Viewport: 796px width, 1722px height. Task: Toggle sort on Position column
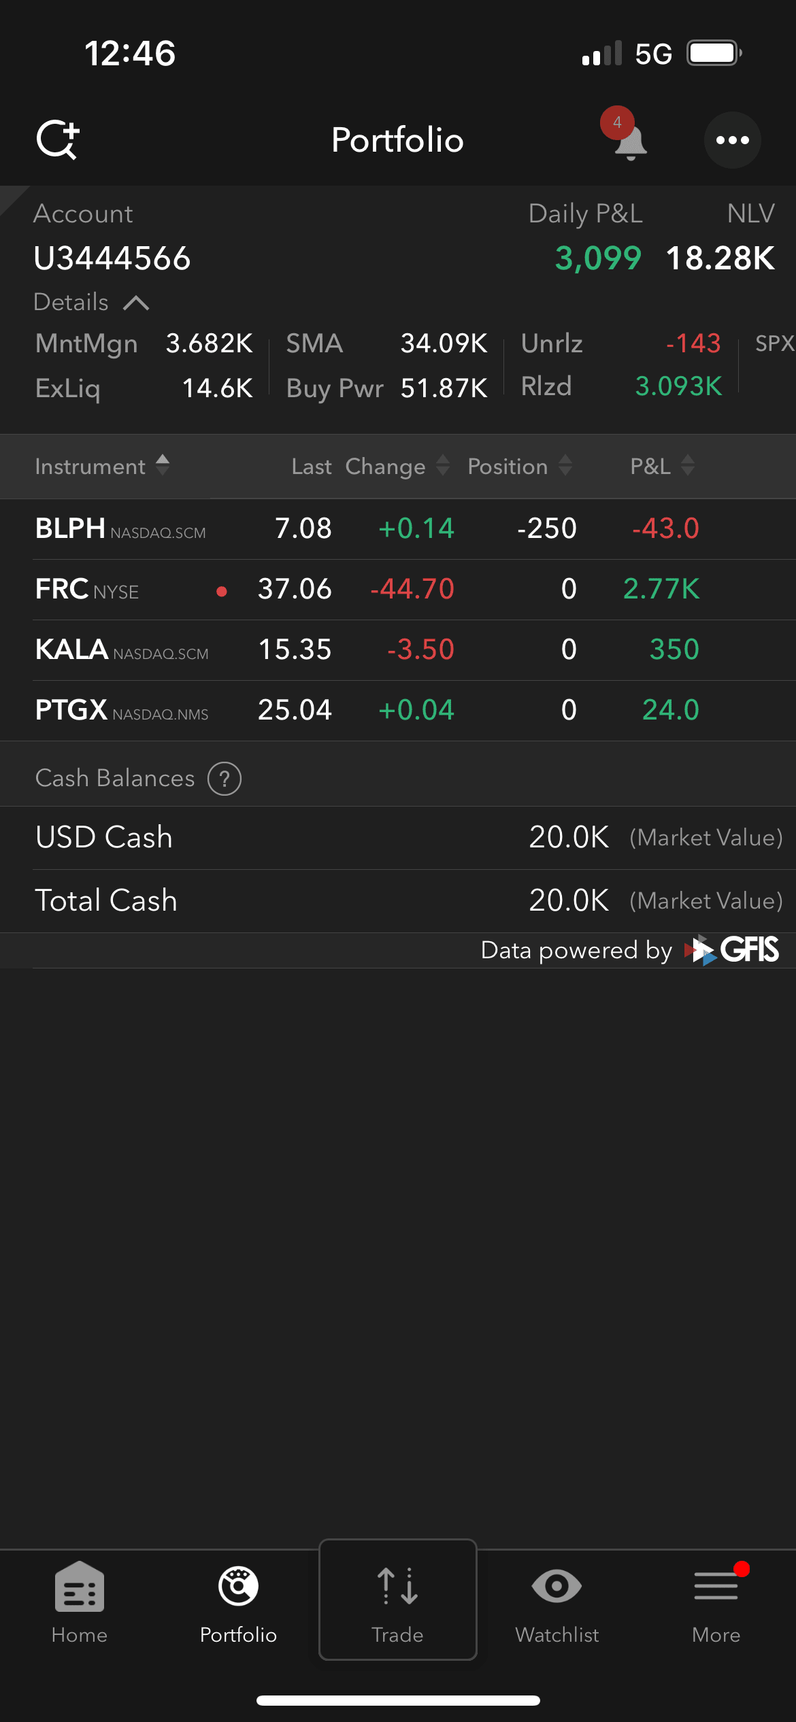tap(565, 466)
